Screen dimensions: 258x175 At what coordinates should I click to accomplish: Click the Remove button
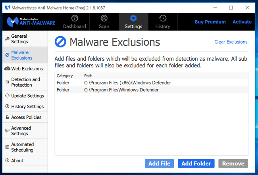point(233,163)
